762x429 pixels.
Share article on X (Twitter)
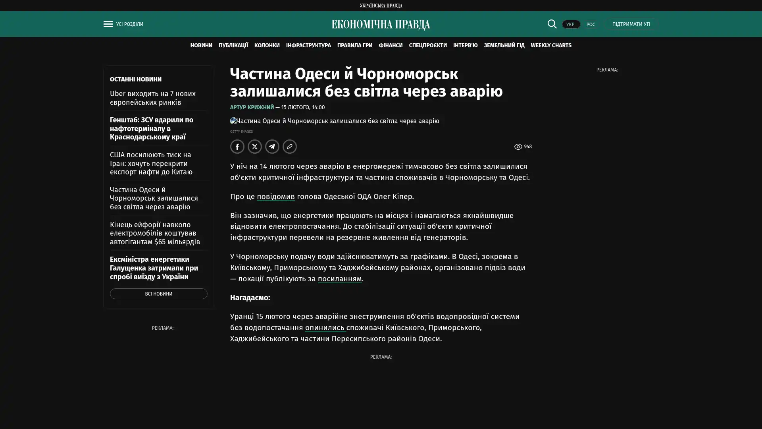(x=254, y=147)
